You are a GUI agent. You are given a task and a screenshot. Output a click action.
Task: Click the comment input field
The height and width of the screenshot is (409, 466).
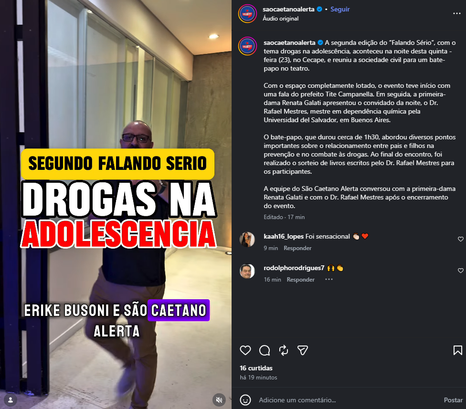pyautogui.click(x=348, y=400)
